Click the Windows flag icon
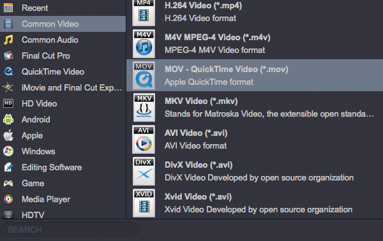 pos(8,151)
